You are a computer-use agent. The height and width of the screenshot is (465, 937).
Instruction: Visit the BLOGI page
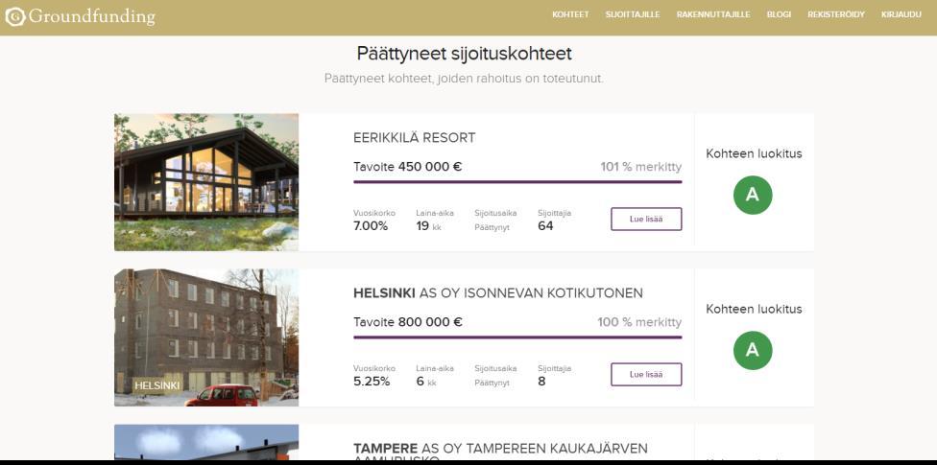[779, 15]
